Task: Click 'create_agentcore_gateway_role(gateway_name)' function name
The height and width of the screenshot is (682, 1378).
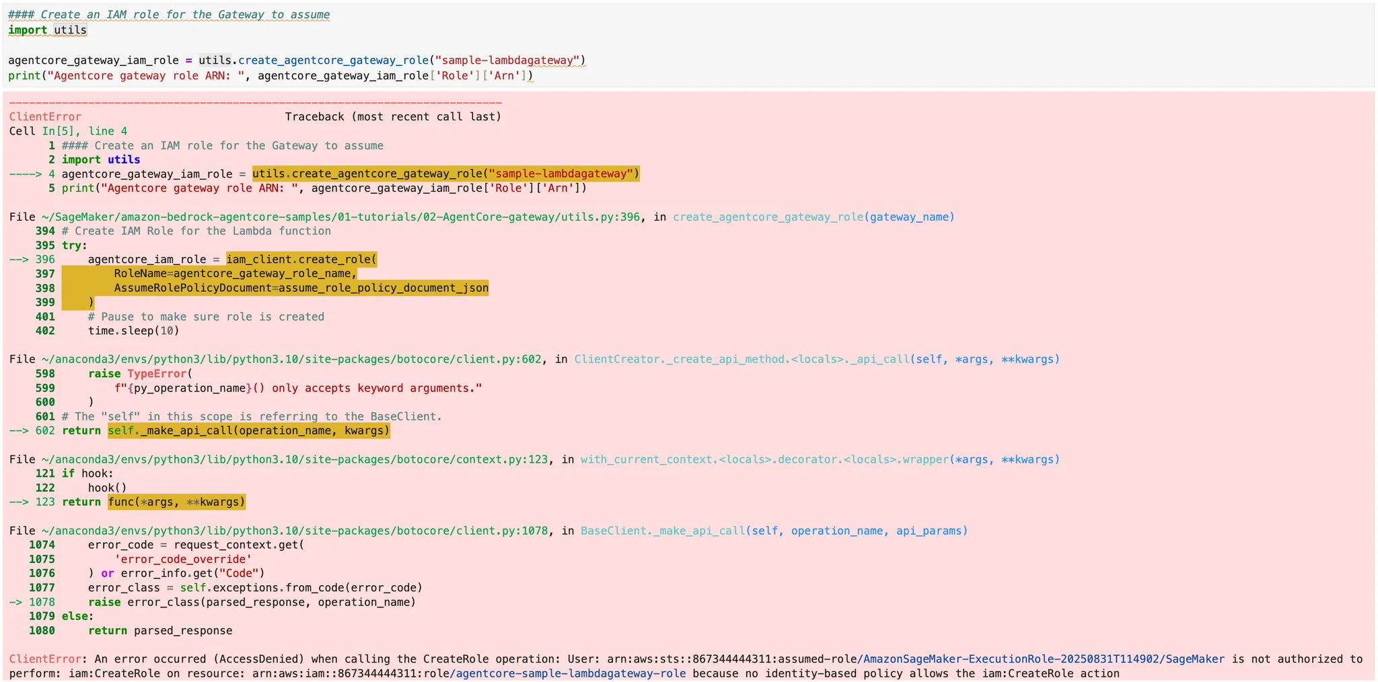Action: [x=813, y=217]
